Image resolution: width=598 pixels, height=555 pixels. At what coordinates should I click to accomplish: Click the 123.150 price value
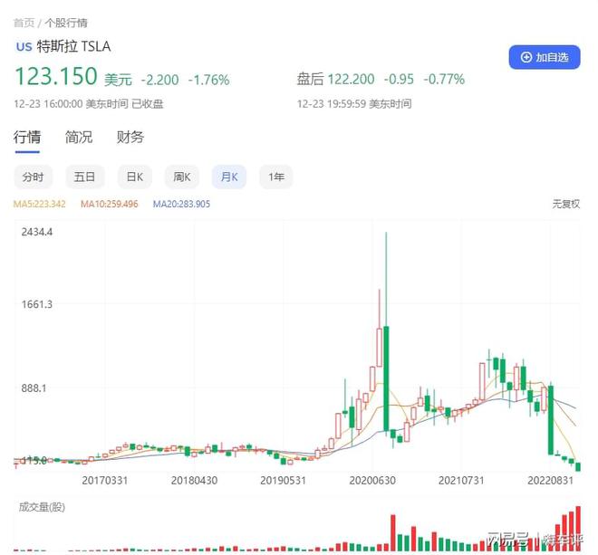click(x=55, y=76)
